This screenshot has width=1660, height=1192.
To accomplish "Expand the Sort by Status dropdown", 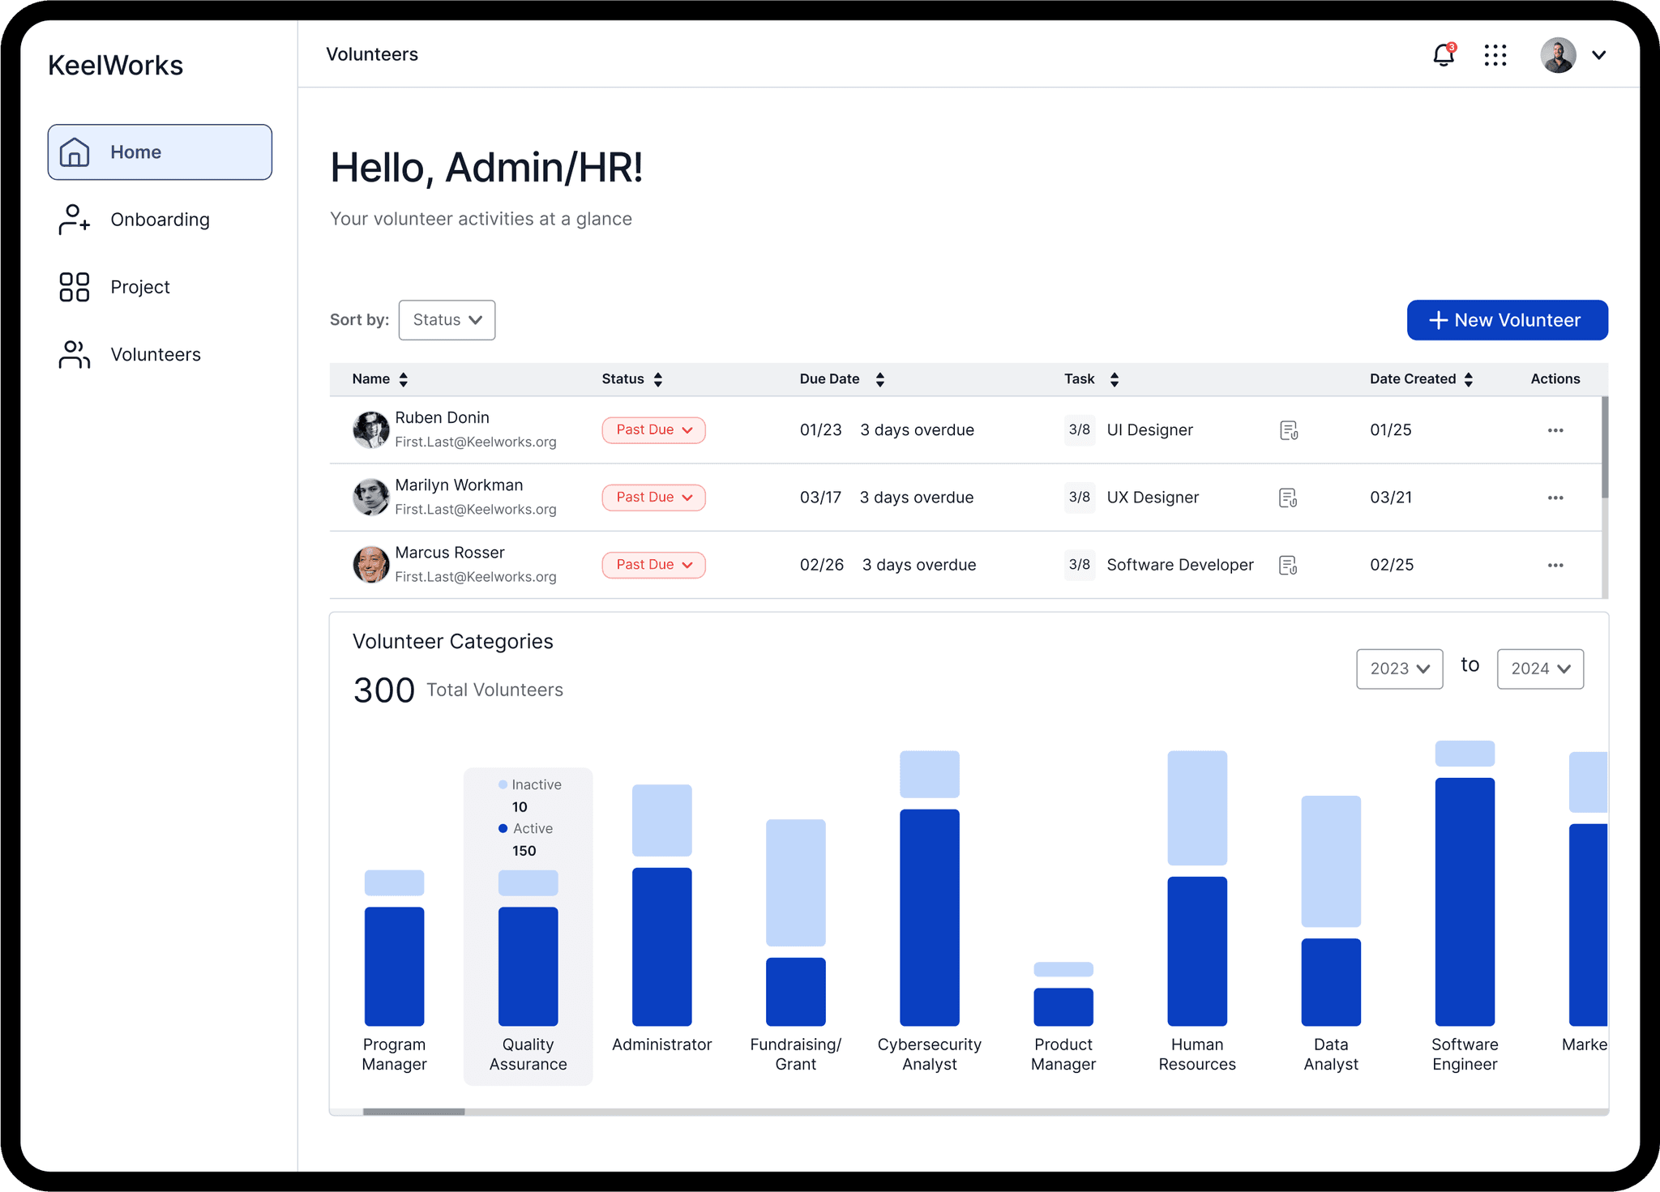I will 447,320.
